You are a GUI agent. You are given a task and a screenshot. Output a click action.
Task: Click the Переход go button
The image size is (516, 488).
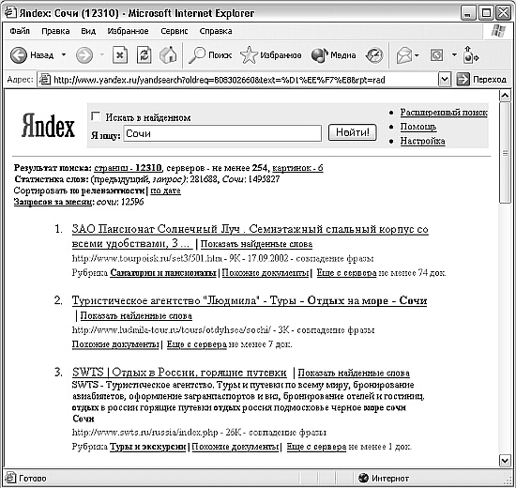click(481, 80)
